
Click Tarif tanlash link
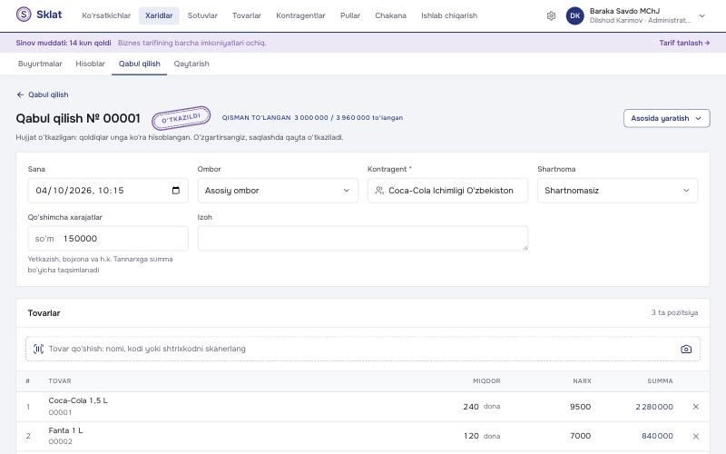coord(684,43)
